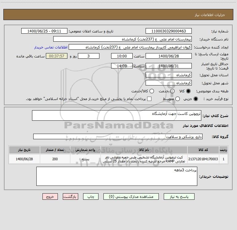Click the goods group field دارو، پزشکی و سلامت
This screenshot has height=230, width=237.
coord(118,136)
